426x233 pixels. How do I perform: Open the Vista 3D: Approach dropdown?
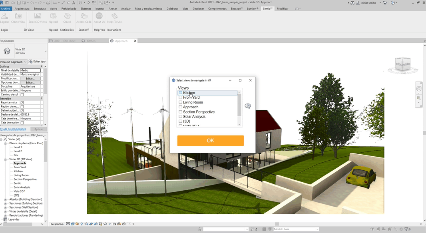[13, 62]
